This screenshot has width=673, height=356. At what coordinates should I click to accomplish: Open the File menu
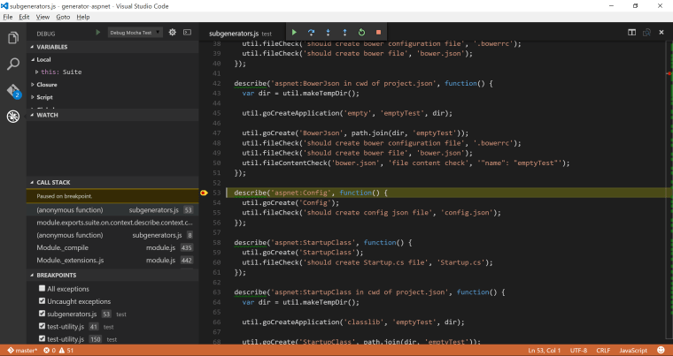point(8,17)
